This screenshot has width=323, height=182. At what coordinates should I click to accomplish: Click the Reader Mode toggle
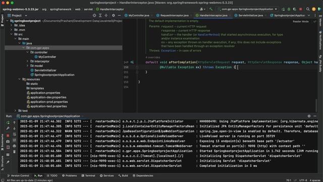pyautogui.click(x=301, y=21)
